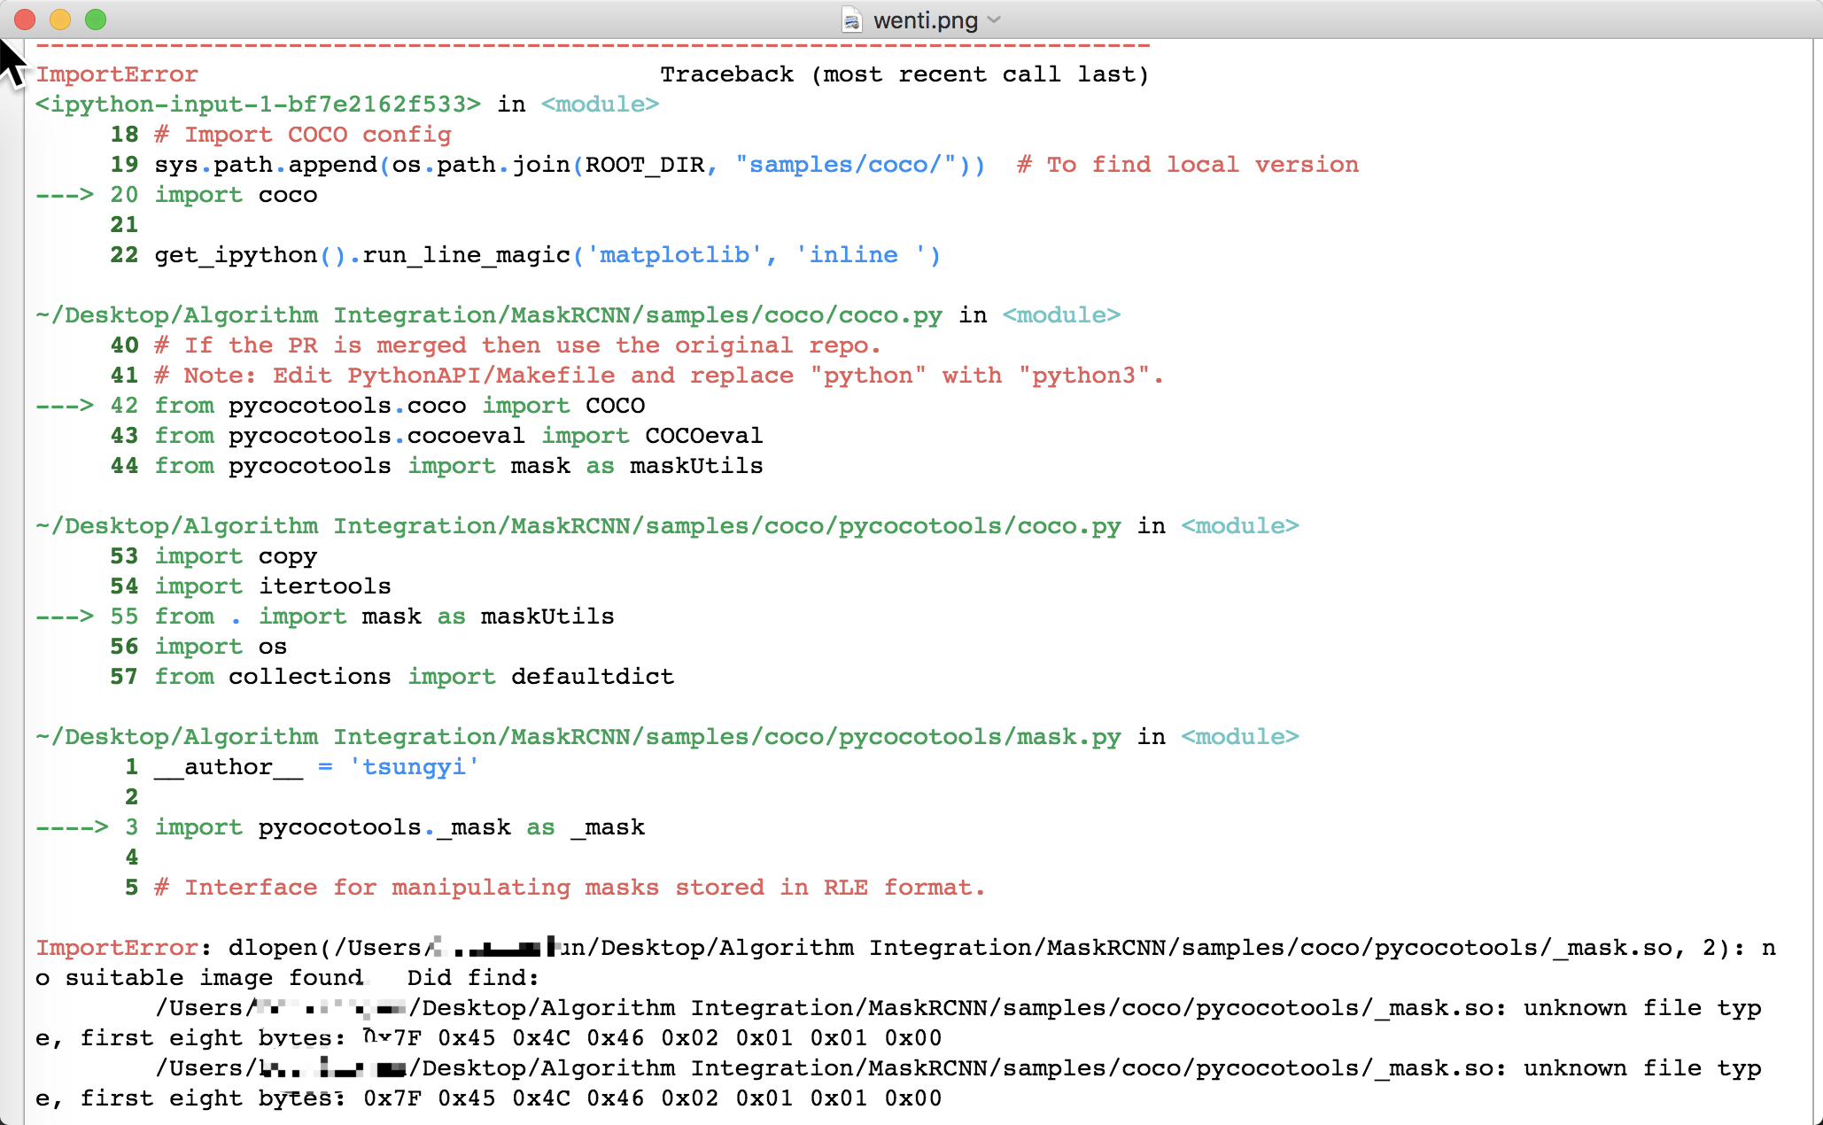Click the 'matplotlib' string on line 22
The width and height of the screenshot is (1823, 1125).
click(674, 255)
